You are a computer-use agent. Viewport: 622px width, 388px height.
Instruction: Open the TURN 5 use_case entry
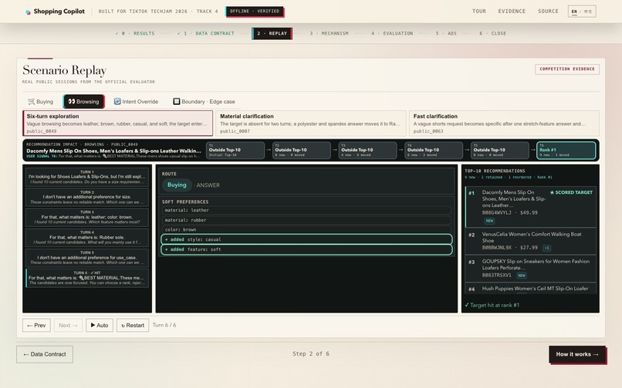pyautogui.click(x=87, y=258)
